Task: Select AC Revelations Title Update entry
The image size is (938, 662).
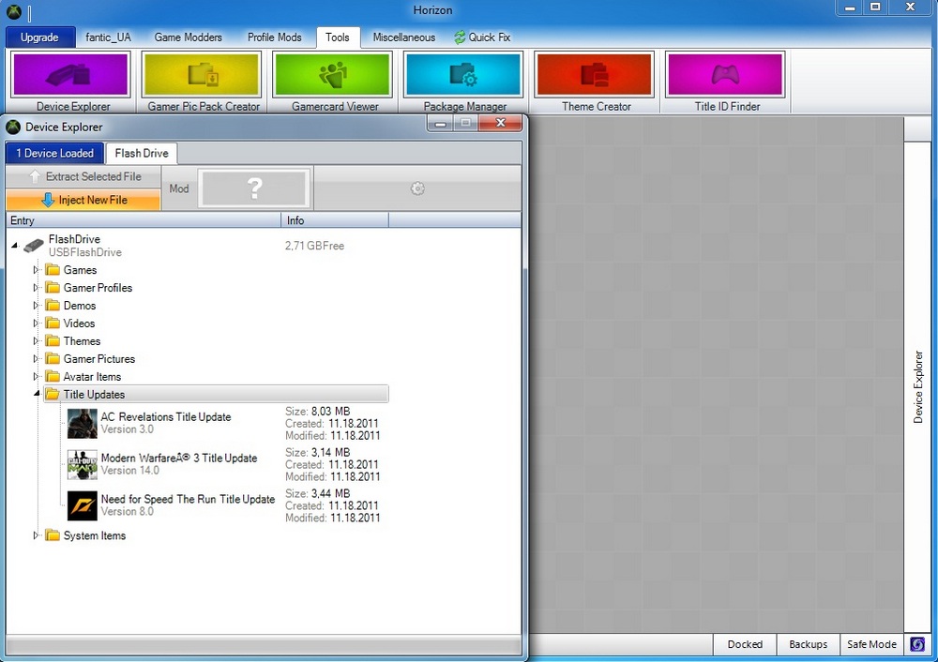Action: [x=165, y=417]
